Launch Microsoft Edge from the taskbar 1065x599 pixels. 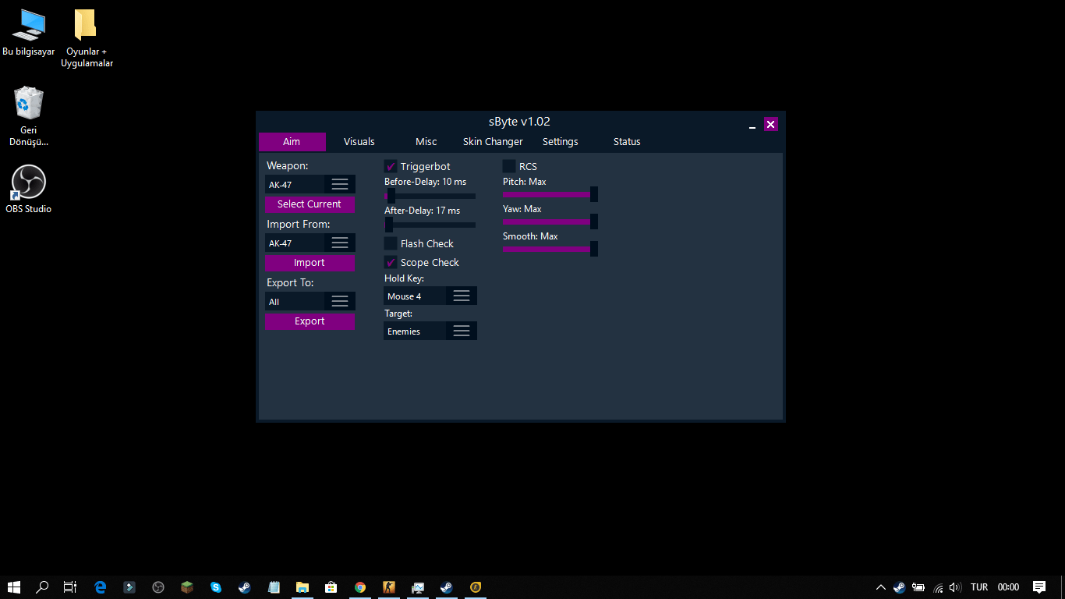click(x=101, y=587)
